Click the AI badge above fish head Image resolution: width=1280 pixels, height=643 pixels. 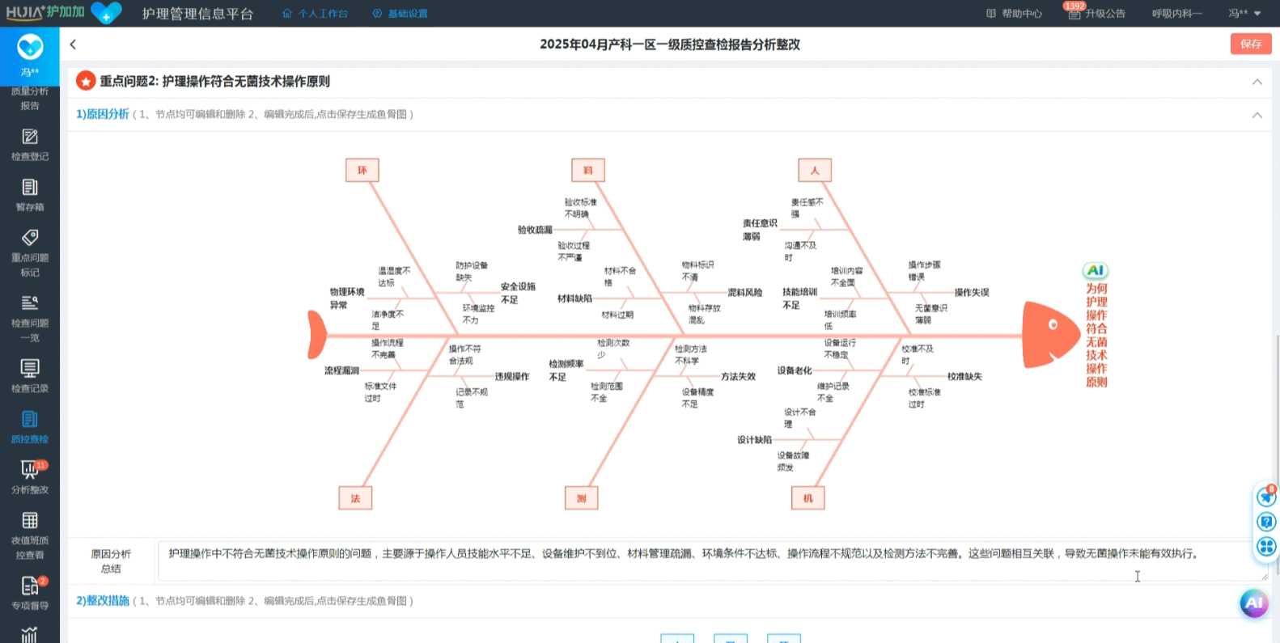(1095, 270)
